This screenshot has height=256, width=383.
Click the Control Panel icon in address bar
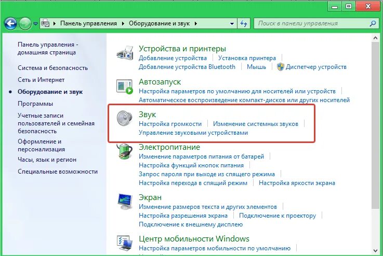[x=45, y=23]
